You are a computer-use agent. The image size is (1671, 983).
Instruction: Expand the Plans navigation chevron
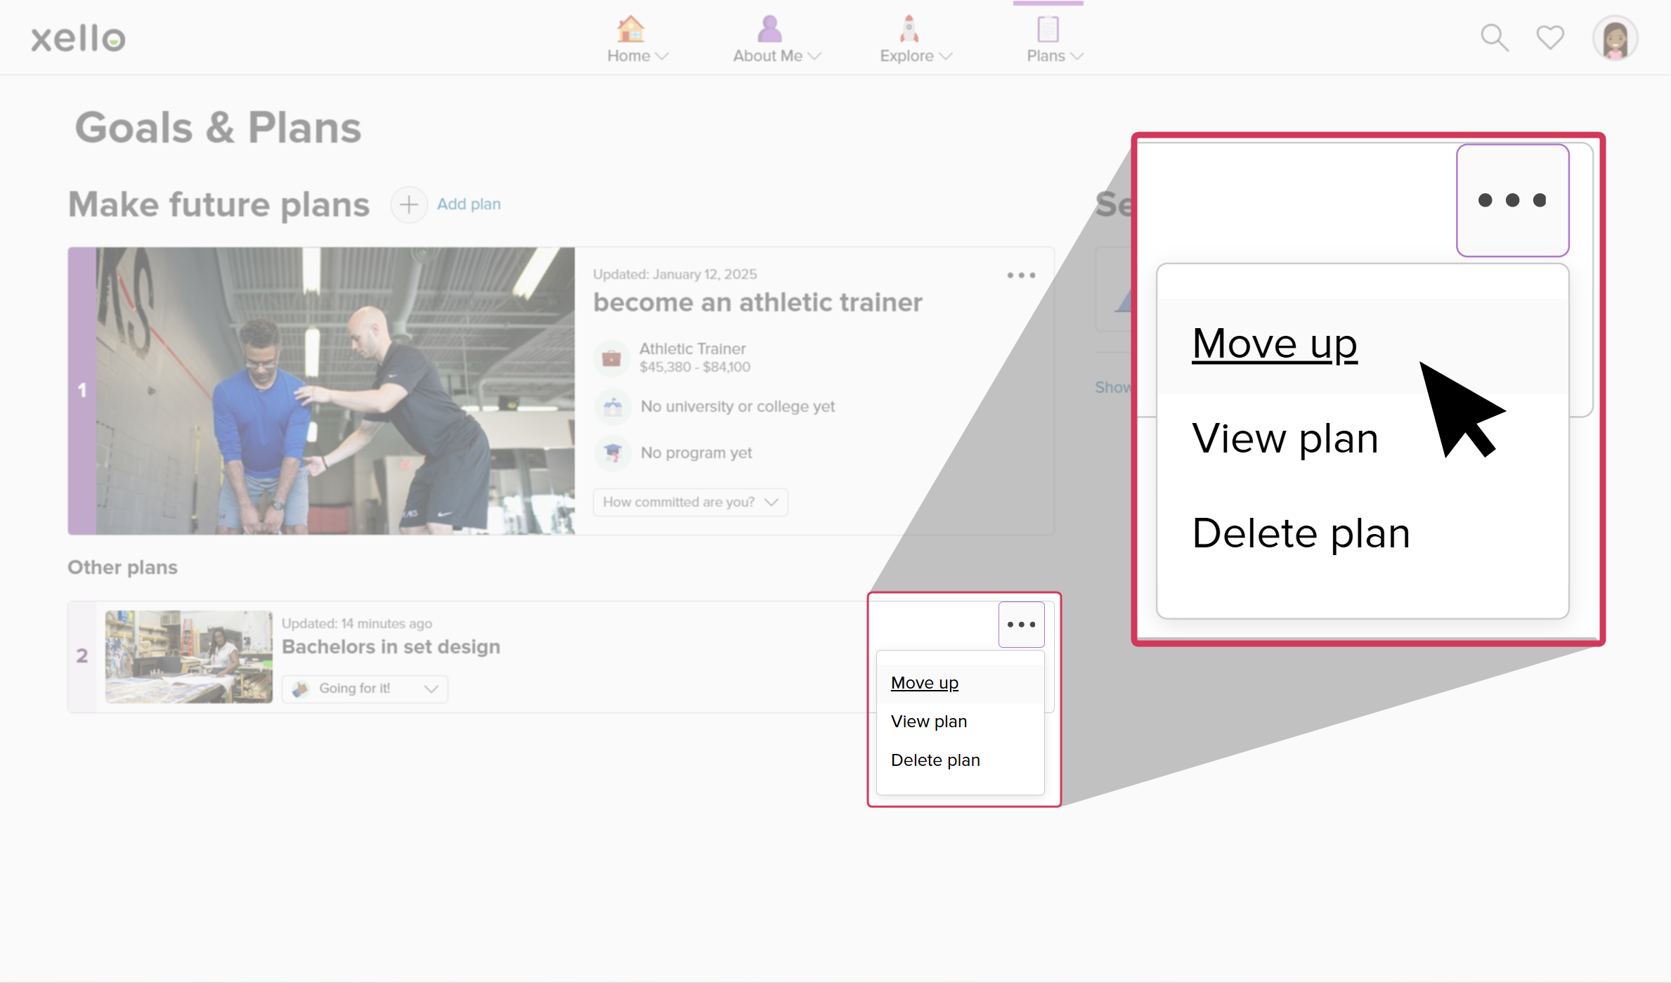pyautogui.click(x=1077, y=56)
